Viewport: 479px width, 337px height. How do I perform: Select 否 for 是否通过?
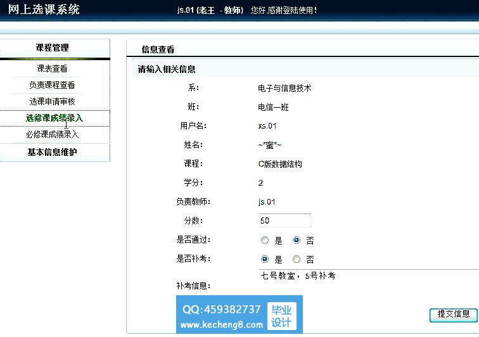(297, 240)
